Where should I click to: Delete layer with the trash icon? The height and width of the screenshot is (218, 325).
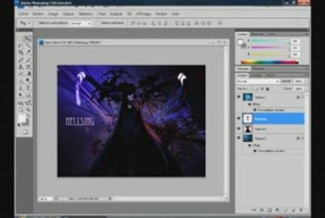[301, 210]
